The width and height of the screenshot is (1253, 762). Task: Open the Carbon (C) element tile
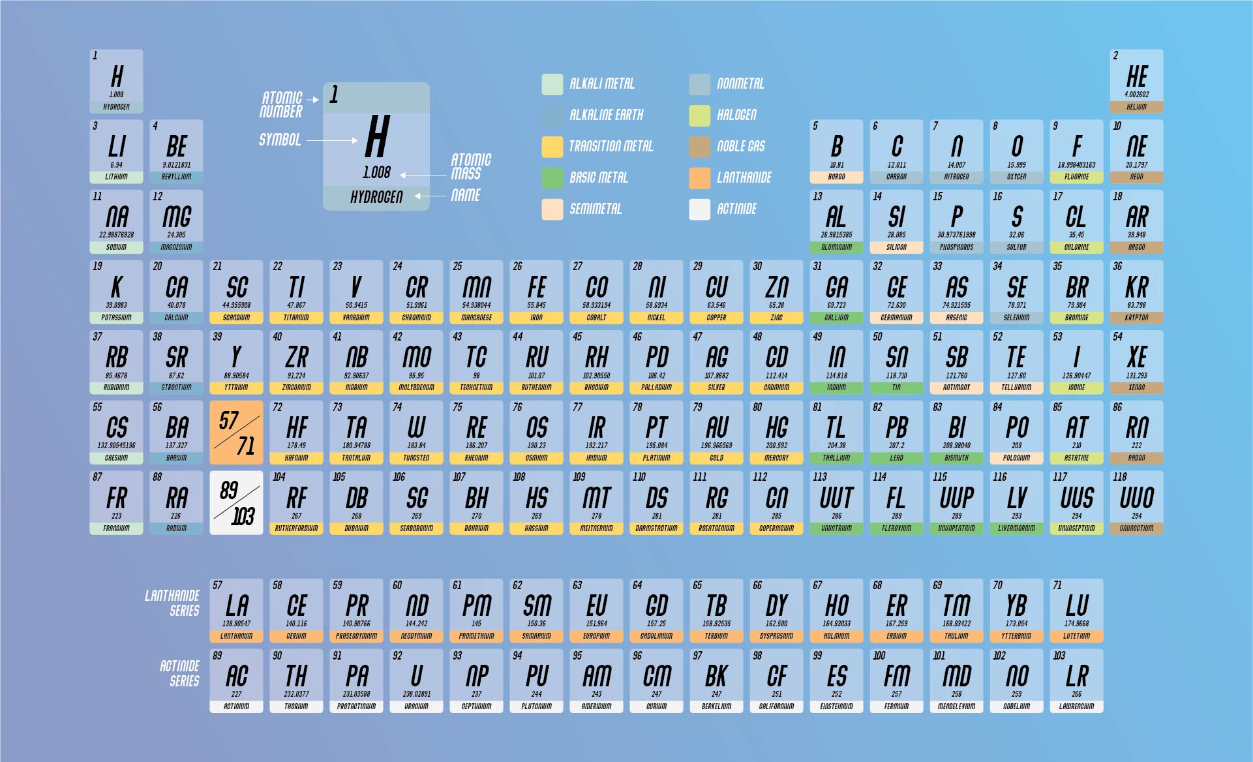[x=897, y=151]
